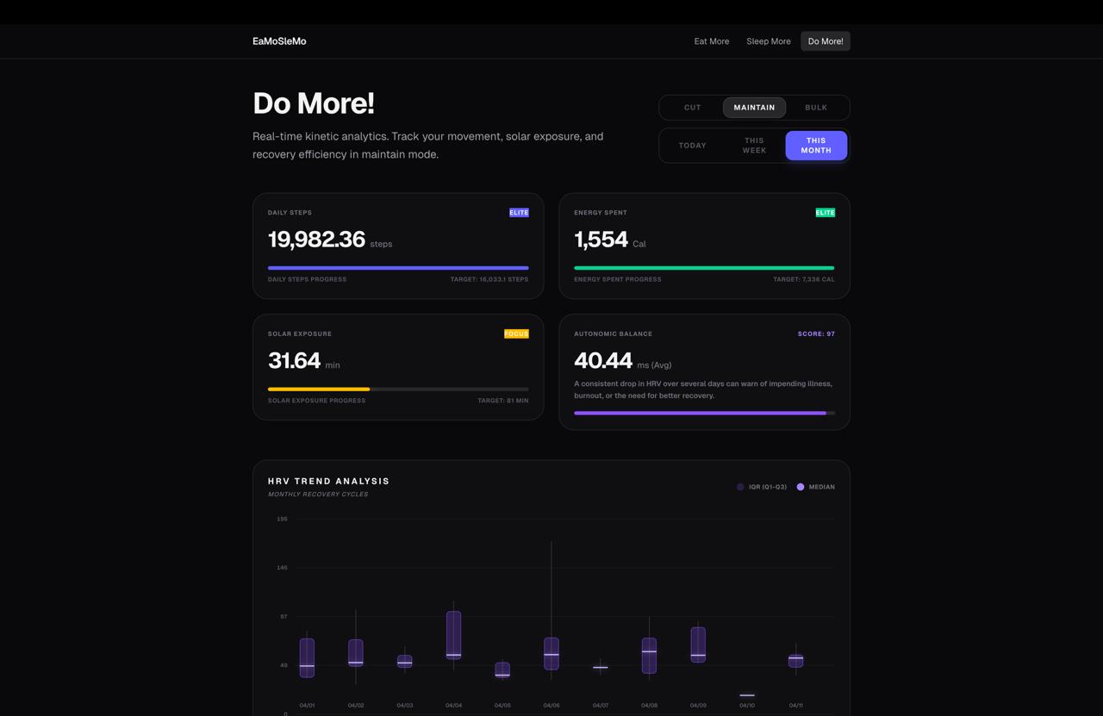This screenshot has height=716, width=1103.
Task: Click TARGET: 81 MIN text
Action: [x=503, y=401]
